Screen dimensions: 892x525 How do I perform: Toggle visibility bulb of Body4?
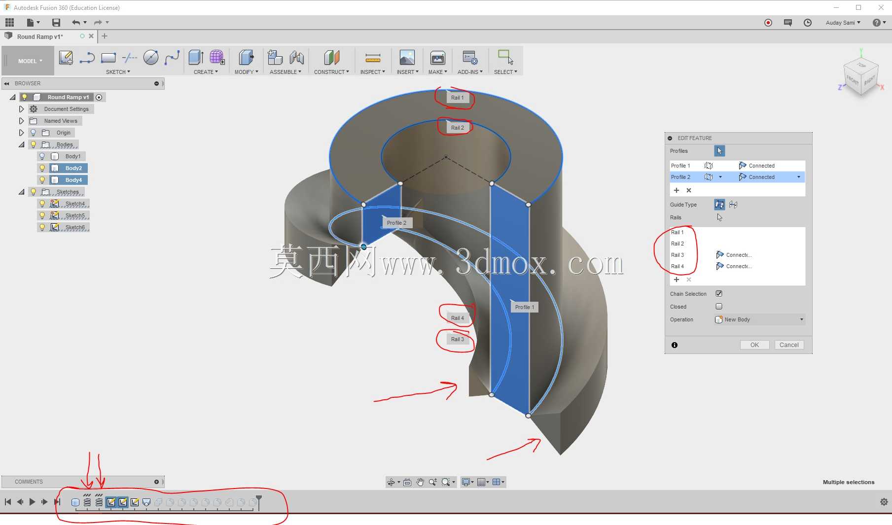click(42, 180)
